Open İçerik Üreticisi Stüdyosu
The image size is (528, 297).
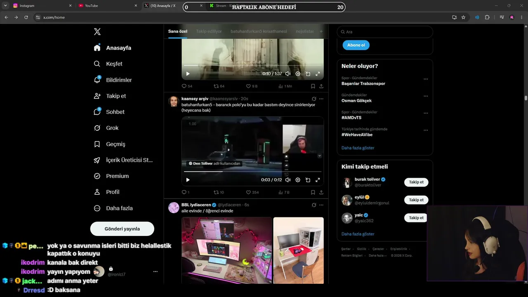[123, 160]
